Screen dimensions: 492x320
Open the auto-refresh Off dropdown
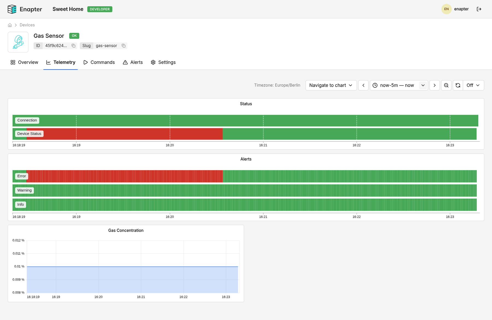click(473, 85)
